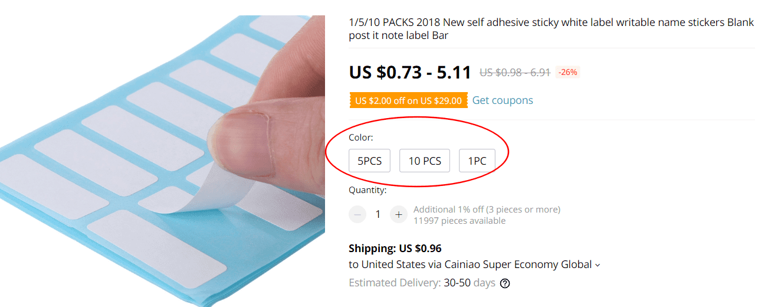This screenshot has height=307, width=758.
Task: Click the orange US $2.00 off coupon badge
Action: (408, 100)
